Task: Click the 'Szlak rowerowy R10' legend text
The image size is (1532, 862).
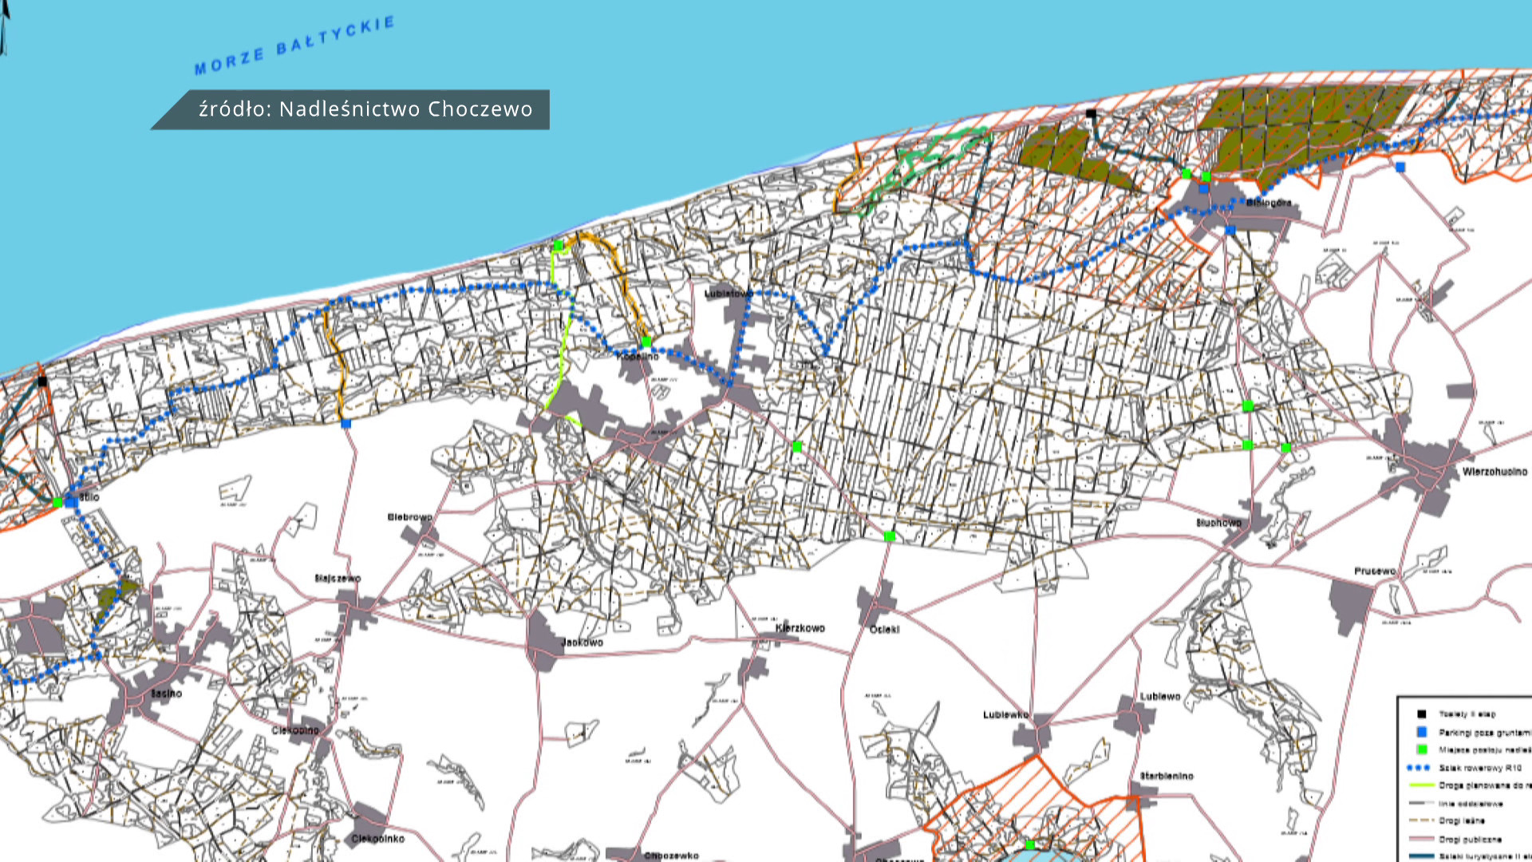Action: point(1480,768)
